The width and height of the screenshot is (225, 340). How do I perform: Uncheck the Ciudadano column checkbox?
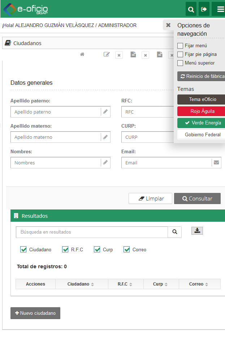[23, 250]
